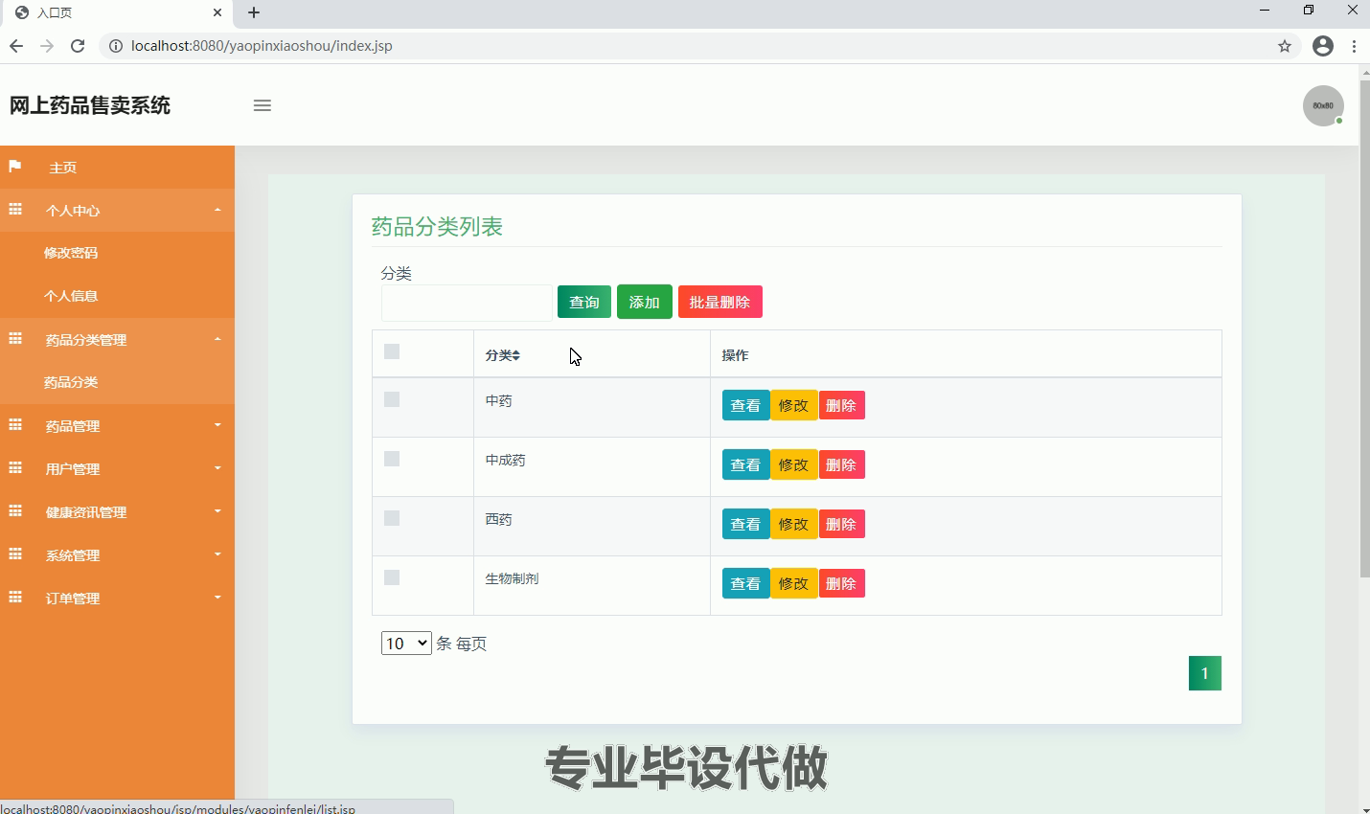Image resolution: width=1370 pixels, height=814 pixels.
Task: Open 修改密码 in the sidebar
Action: coord(71,253)
